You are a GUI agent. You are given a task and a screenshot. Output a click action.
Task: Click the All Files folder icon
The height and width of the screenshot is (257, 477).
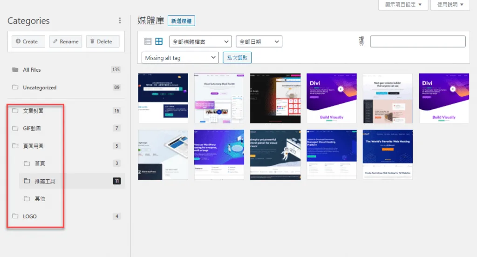(x=15, y=70)
